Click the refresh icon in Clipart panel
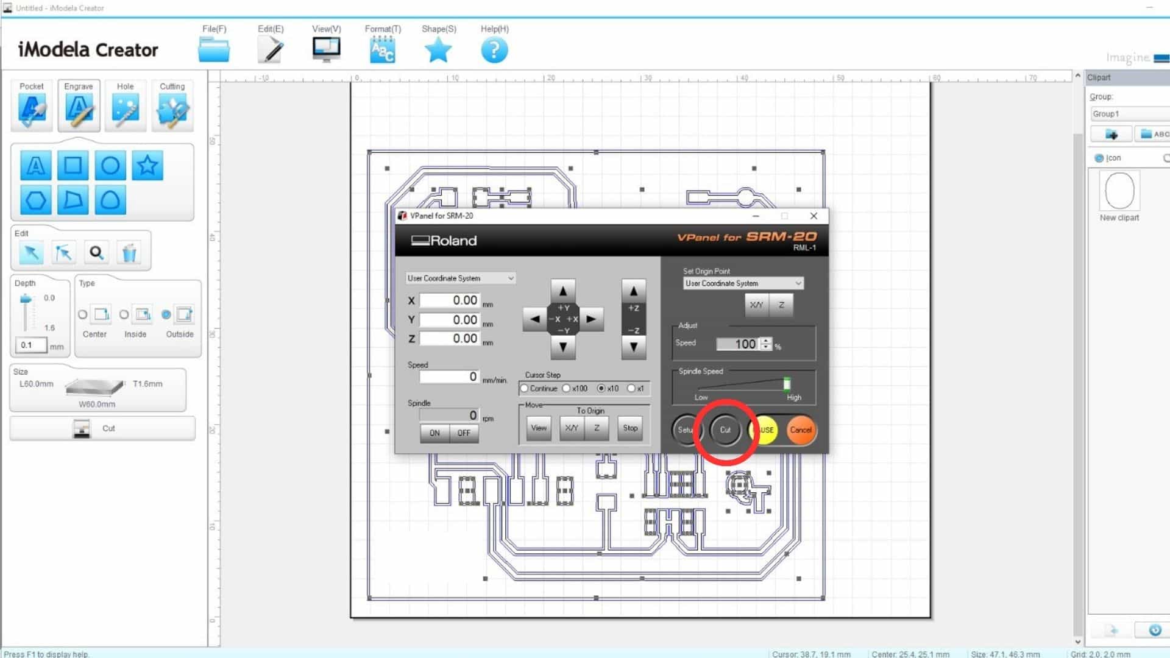The width and height of the screenshot is (1170, 658). point(1154,630)
